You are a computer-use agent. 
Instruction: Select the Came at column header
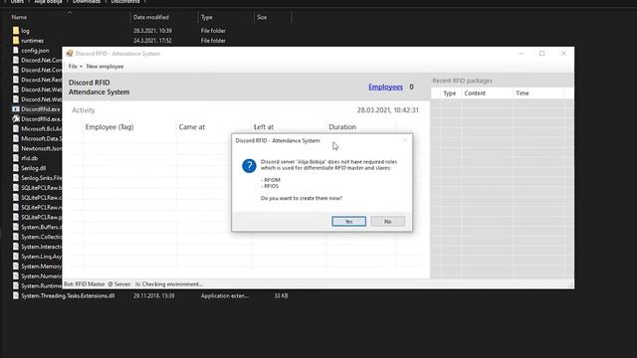[192, 127]
